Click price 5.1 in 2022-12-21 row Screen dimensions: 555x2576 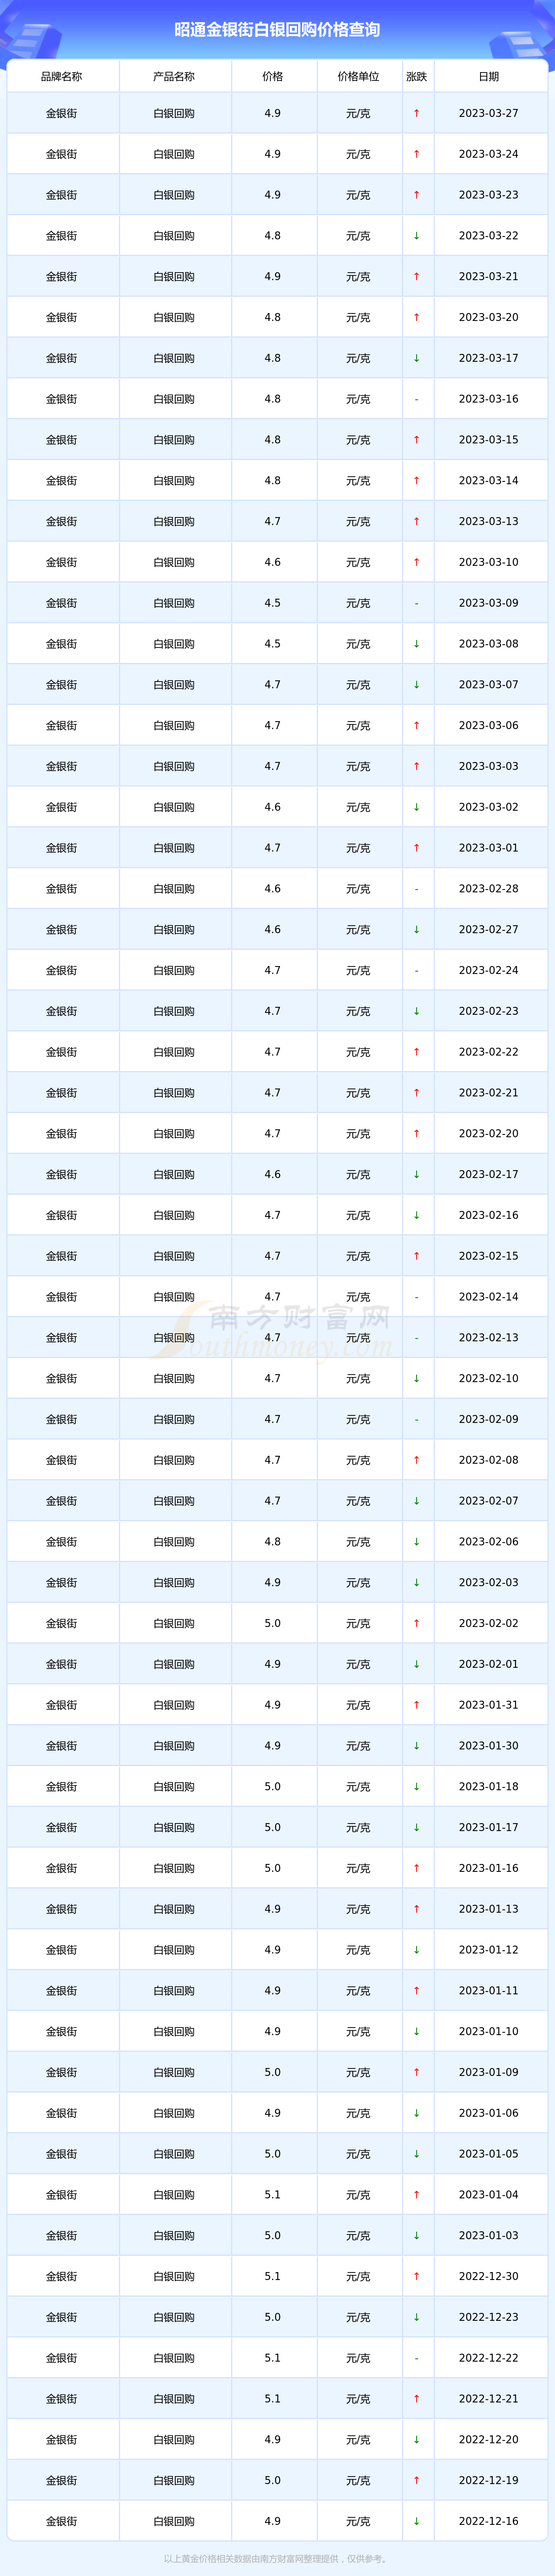[x=273, y=2399]
